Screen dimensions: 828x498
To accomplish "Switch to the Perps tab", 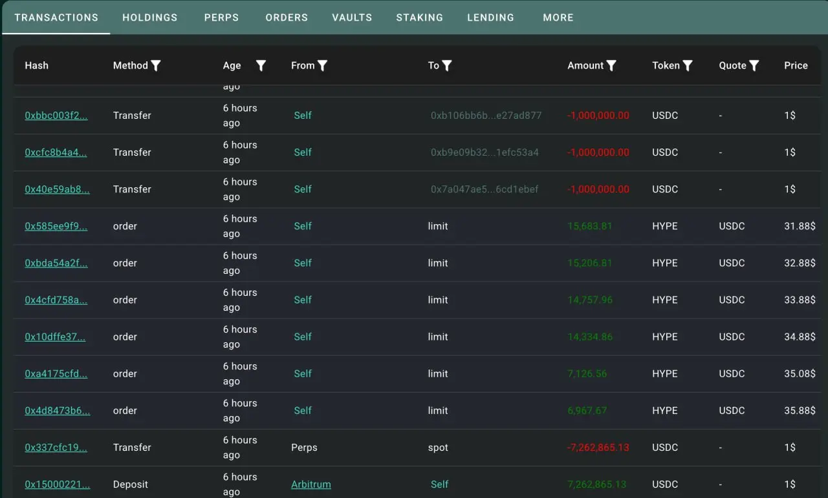I will (222, 17).
